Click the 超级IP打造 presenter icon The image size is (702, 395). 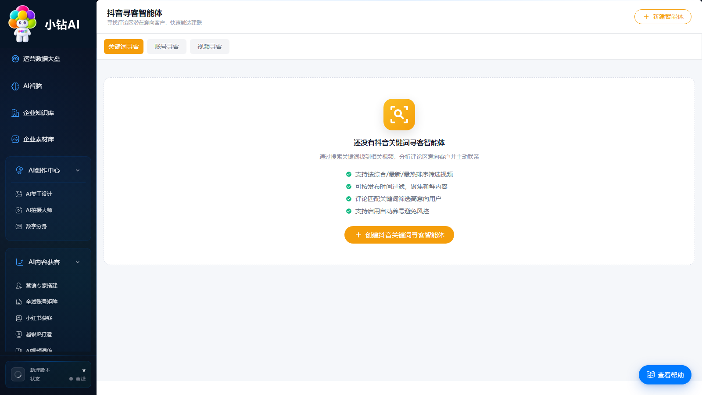point(19,334)
